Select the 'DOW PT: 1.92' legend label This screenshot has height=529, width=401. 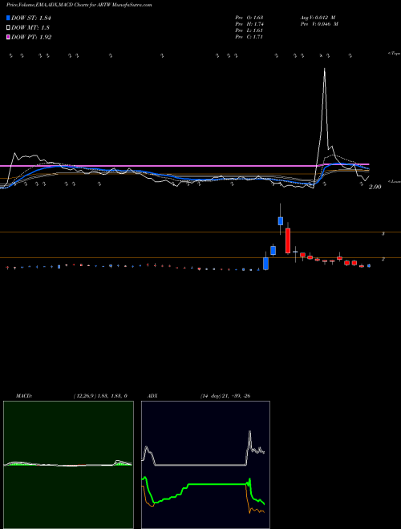click(x=31, y=37)
